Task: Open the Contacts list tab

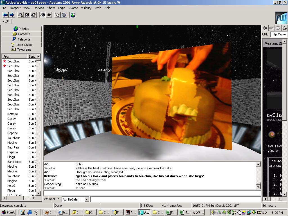Action: [22, 34]
